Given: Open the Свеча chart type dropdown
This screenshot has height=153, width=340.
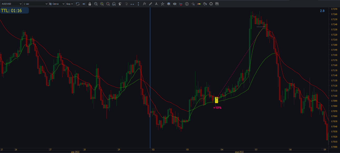Looking at the screenshot, I should point(57,4).
